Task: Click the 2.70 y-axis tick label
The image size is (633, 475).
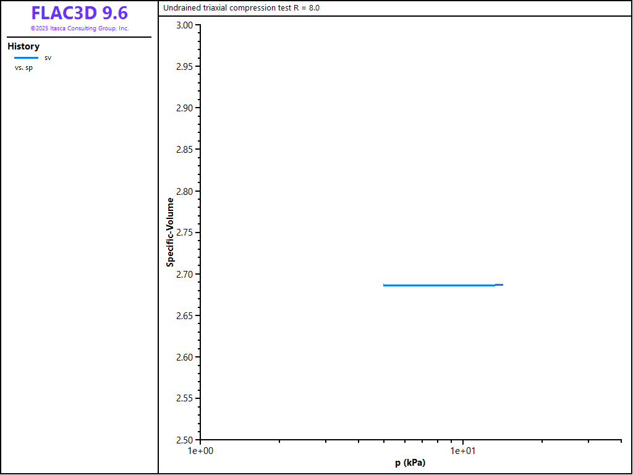Action: 184,274
